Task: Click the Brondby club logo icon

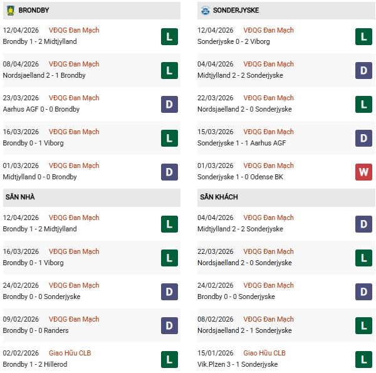Action: click(x=9, y=11)
